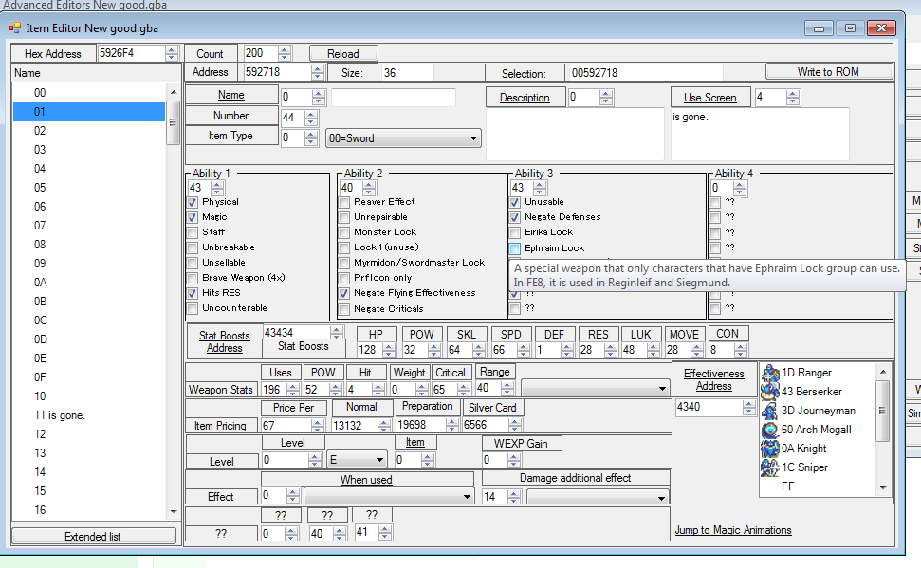Screen dimensions: 921x568
Task: Enable the Reaver Effect checkbox
Action: (x=344, y=202)
